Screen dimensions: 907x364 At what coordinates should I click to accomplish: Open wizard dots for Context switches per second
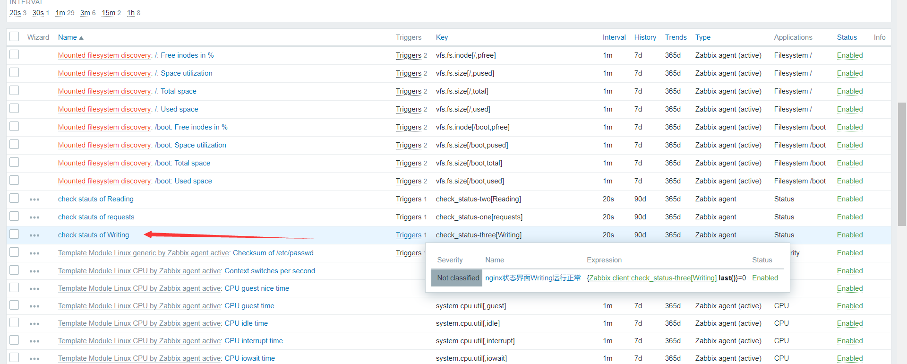coord(34,271)
